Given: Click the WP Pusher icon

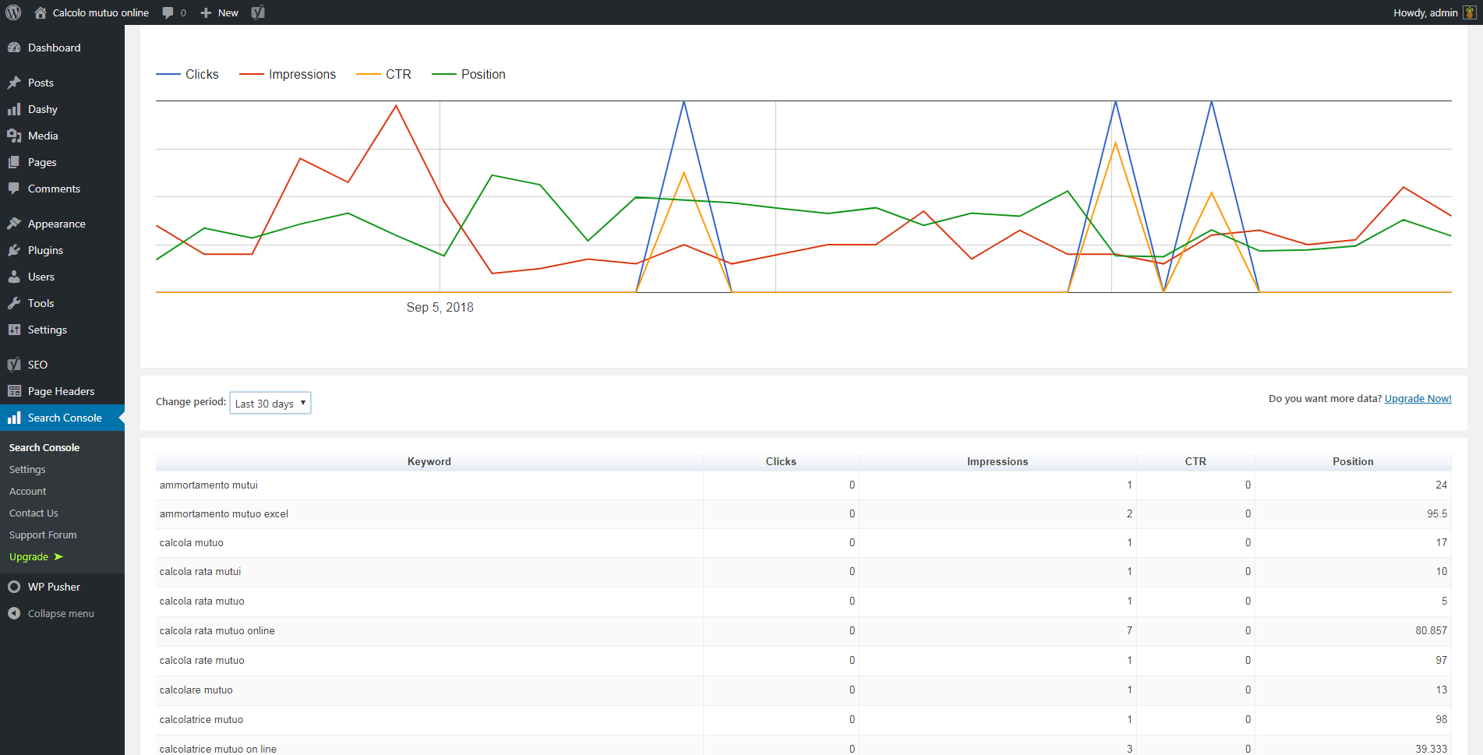Looking at the screenshot, I should (14, 587).
